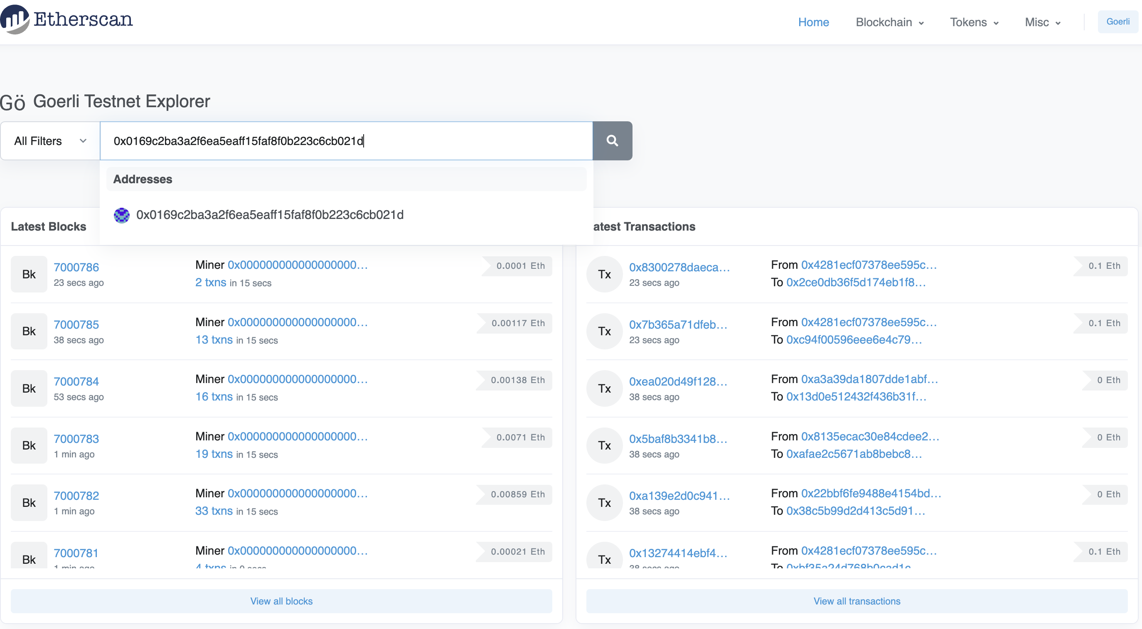Open the All Filters dropdown

50,141
